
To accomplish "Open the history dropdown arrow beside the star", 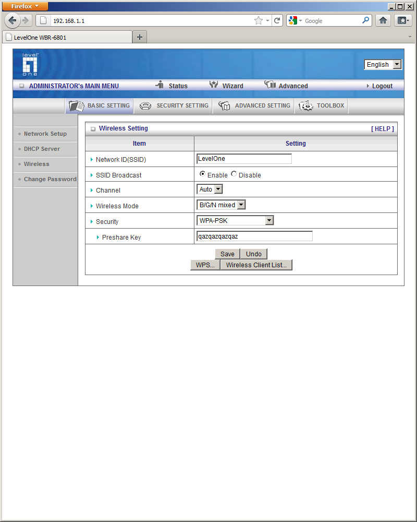I will [267, 21].
